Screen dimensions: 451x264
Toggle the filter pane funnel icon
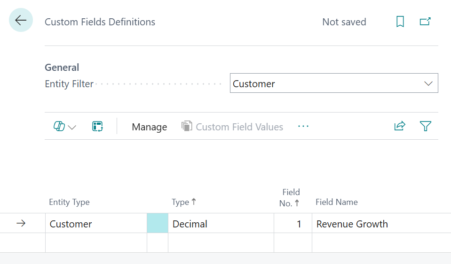[x=425, y=126]
